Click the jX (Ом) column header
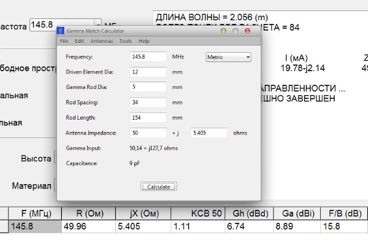The height and width of the screenshot is (240, 368). [143, 214]
